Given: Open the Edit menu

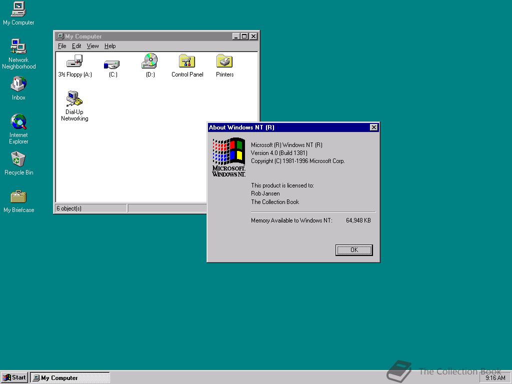Looking at the screenshot, I should 76,45.
